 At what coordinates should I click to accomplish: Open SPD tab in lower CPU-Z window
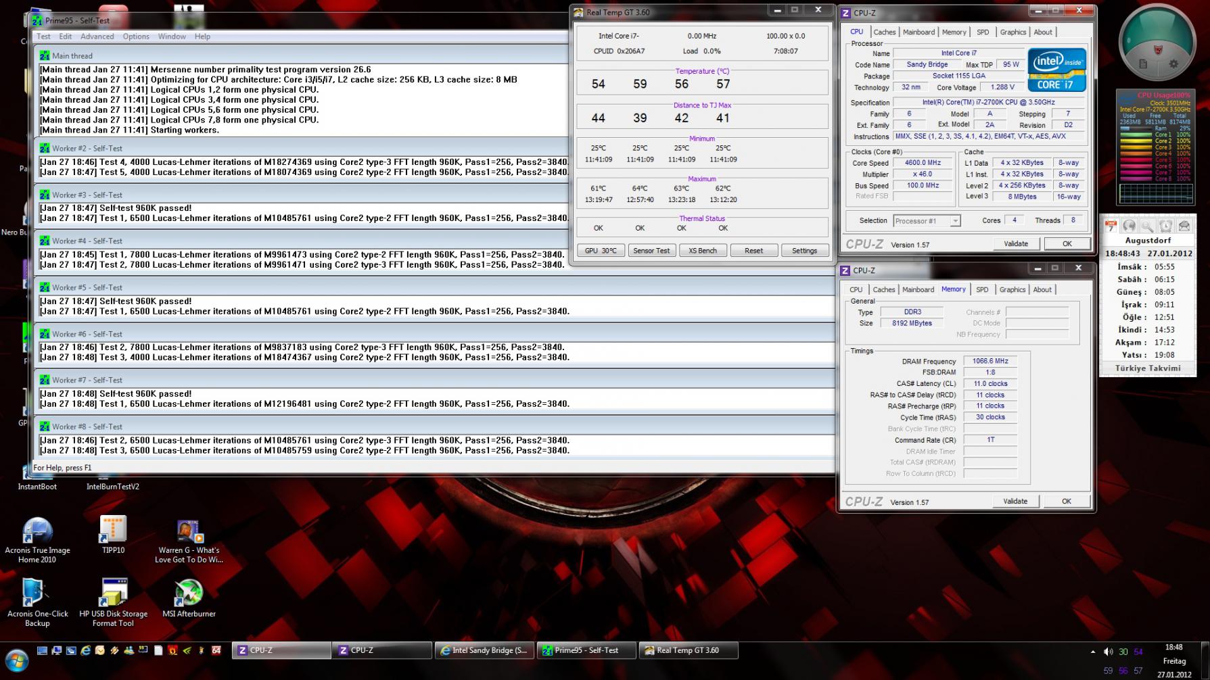coord(982,289)
